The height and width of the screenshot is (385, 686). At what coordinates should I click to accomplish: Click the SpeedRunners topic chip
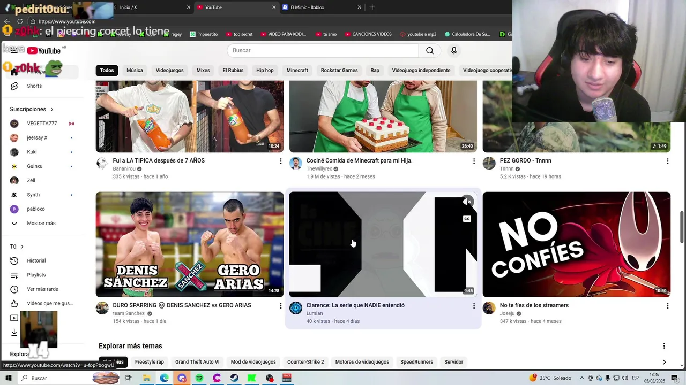416,362
